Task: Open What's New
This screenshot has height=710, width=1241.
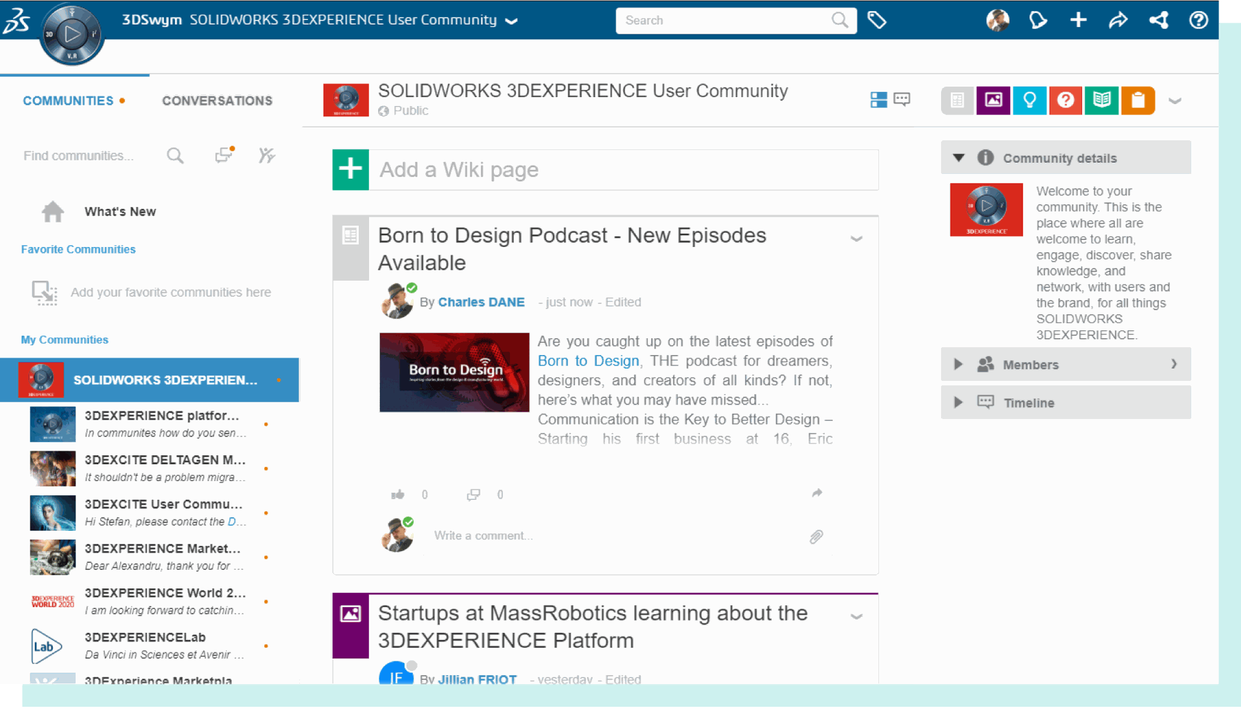Action: tap(120, 211)
